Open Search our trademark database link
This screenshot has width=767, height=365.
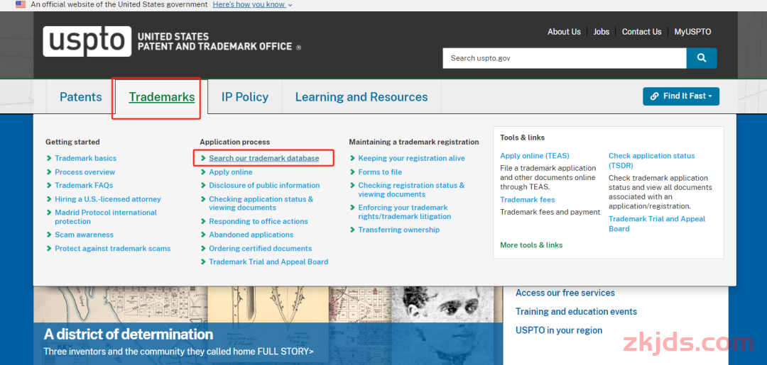tap(264, 158)
